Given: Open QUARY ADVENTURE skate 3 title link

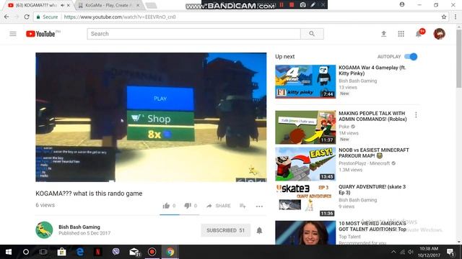Looking at the screenshot, I should (x=372, y=189).
